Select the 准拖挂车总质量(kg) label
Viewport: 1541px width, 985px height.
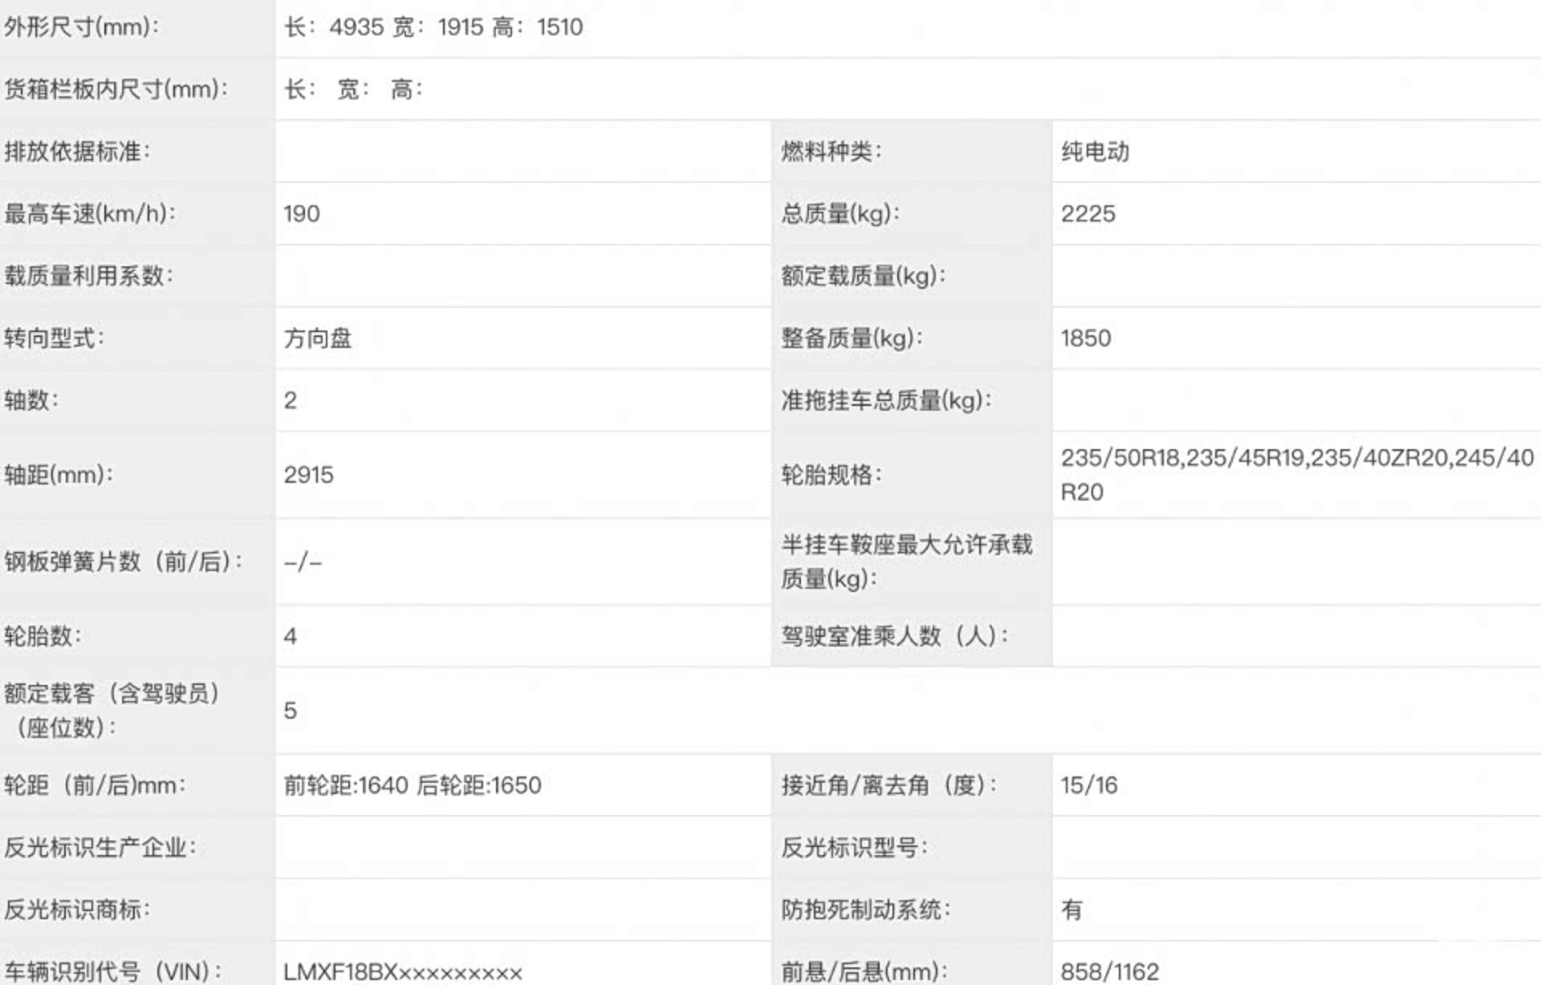point(887,400)
